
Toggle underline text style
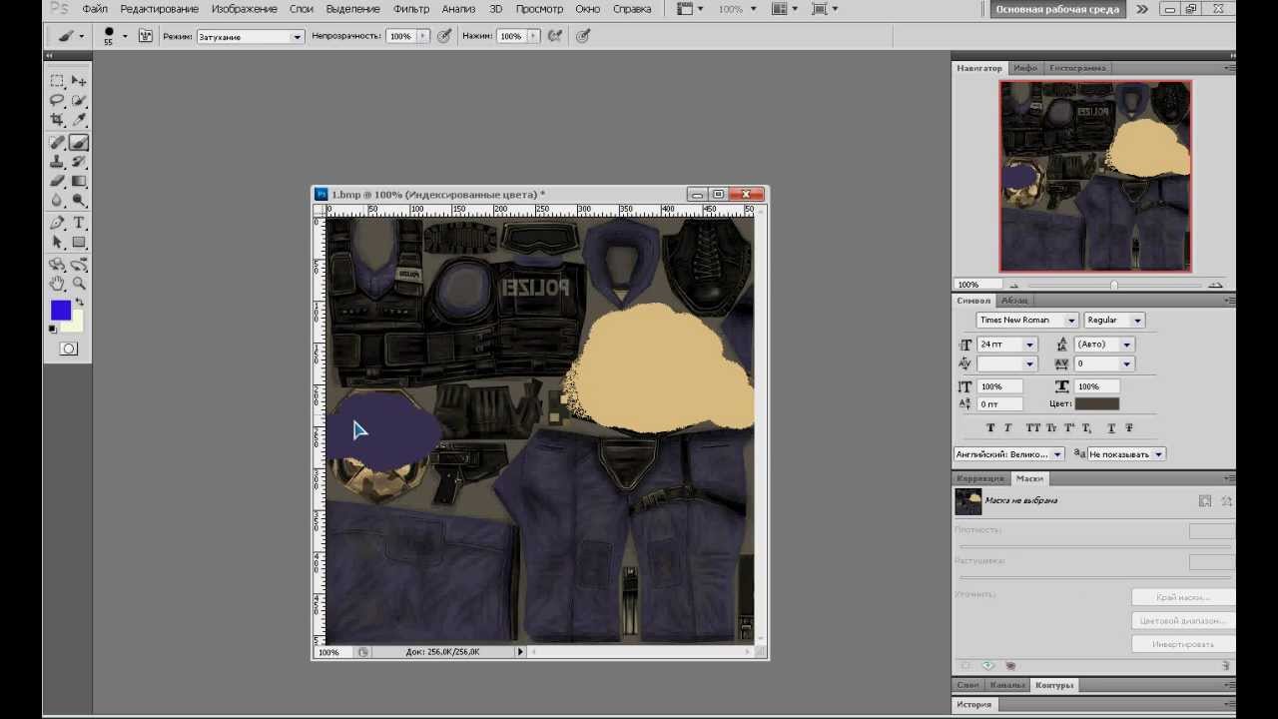coord(1111,427)
